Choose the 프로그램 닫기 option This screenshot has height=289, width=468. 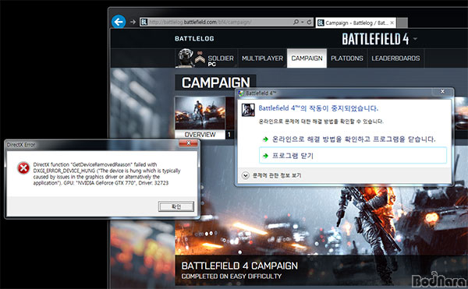coord(353,155)
